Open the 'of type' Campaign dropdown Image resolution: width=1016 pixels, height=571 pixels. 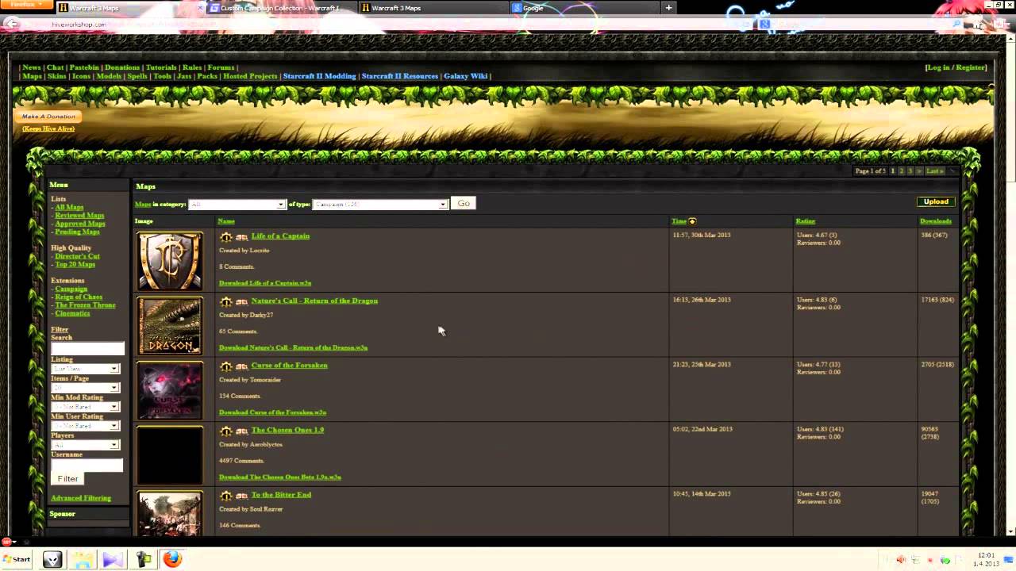coord(380,204)
